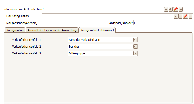Edit the Act! database entry with pencil icon
Screen dimensions: 194x104
click(176, 9)
